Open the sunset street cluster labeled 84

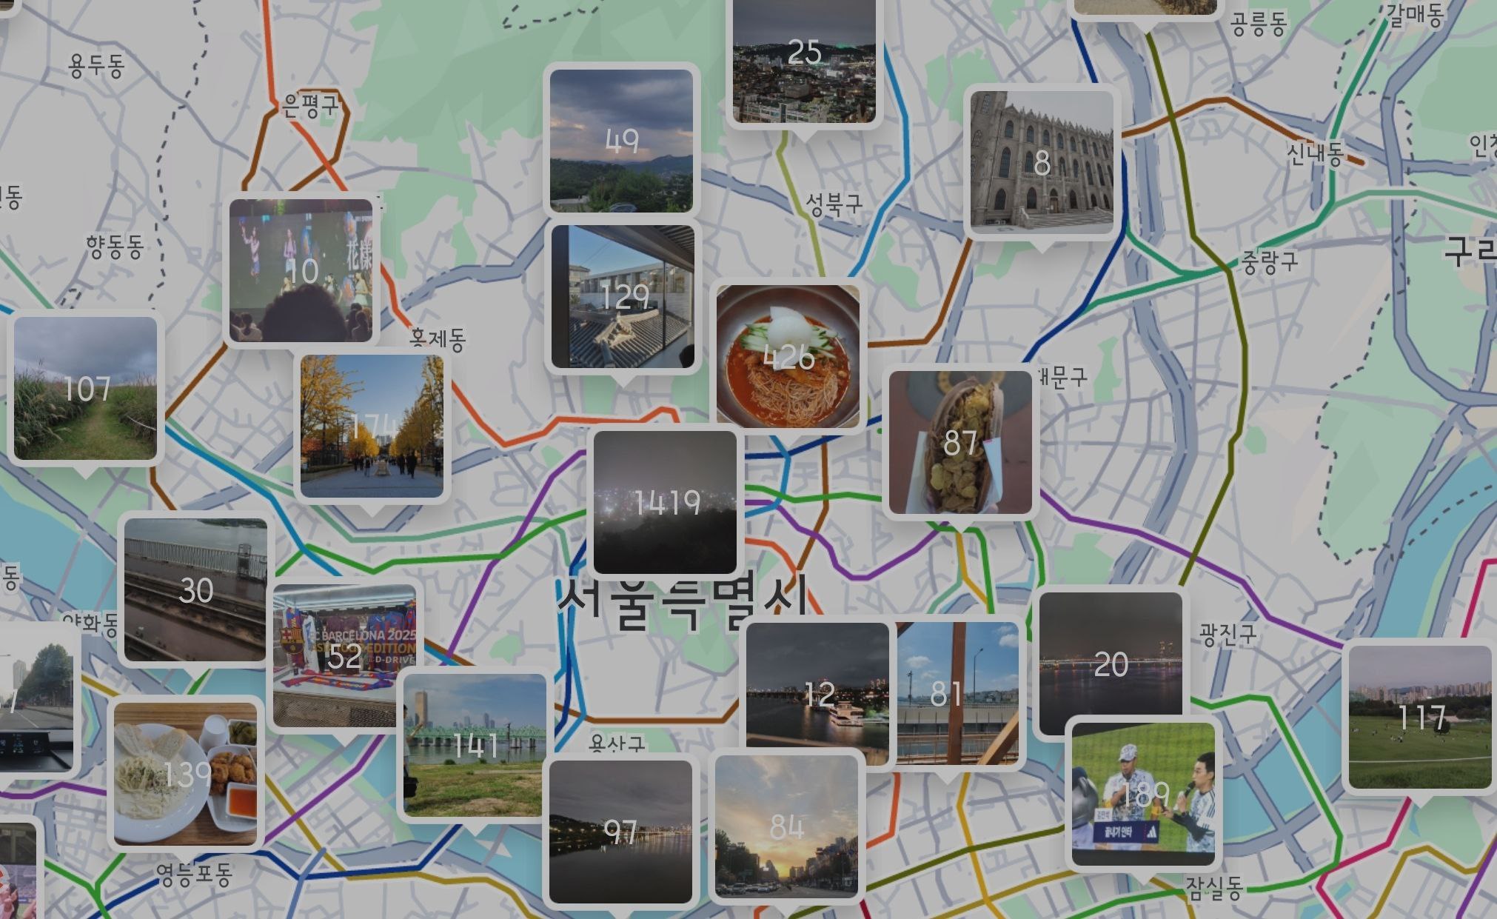(786, 826)
